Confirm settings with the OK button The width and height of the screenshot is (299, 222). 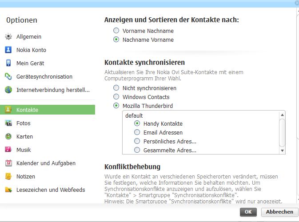point(248,212)
